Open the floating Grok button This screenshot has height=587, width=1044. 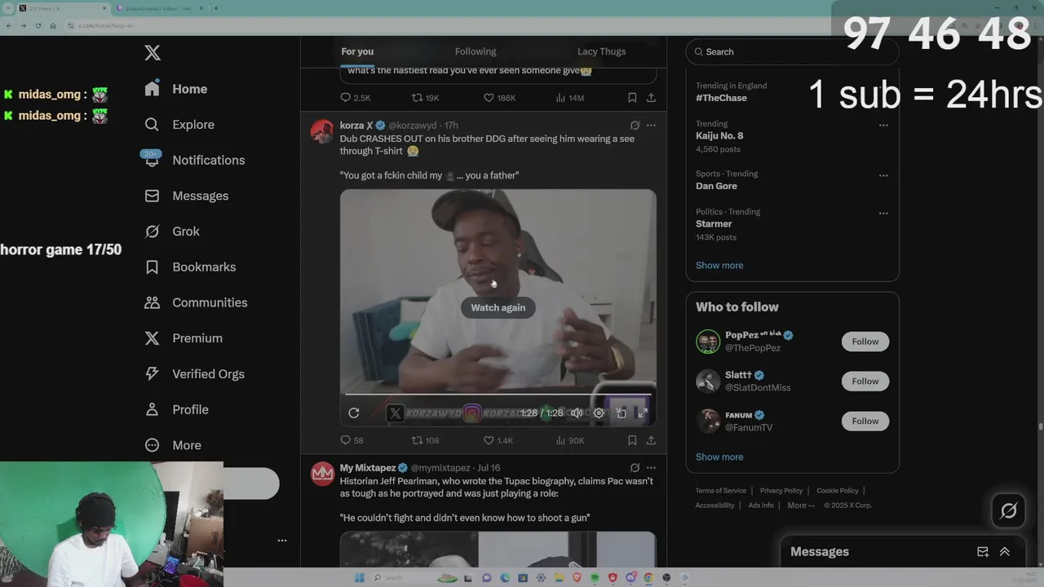1009,511
